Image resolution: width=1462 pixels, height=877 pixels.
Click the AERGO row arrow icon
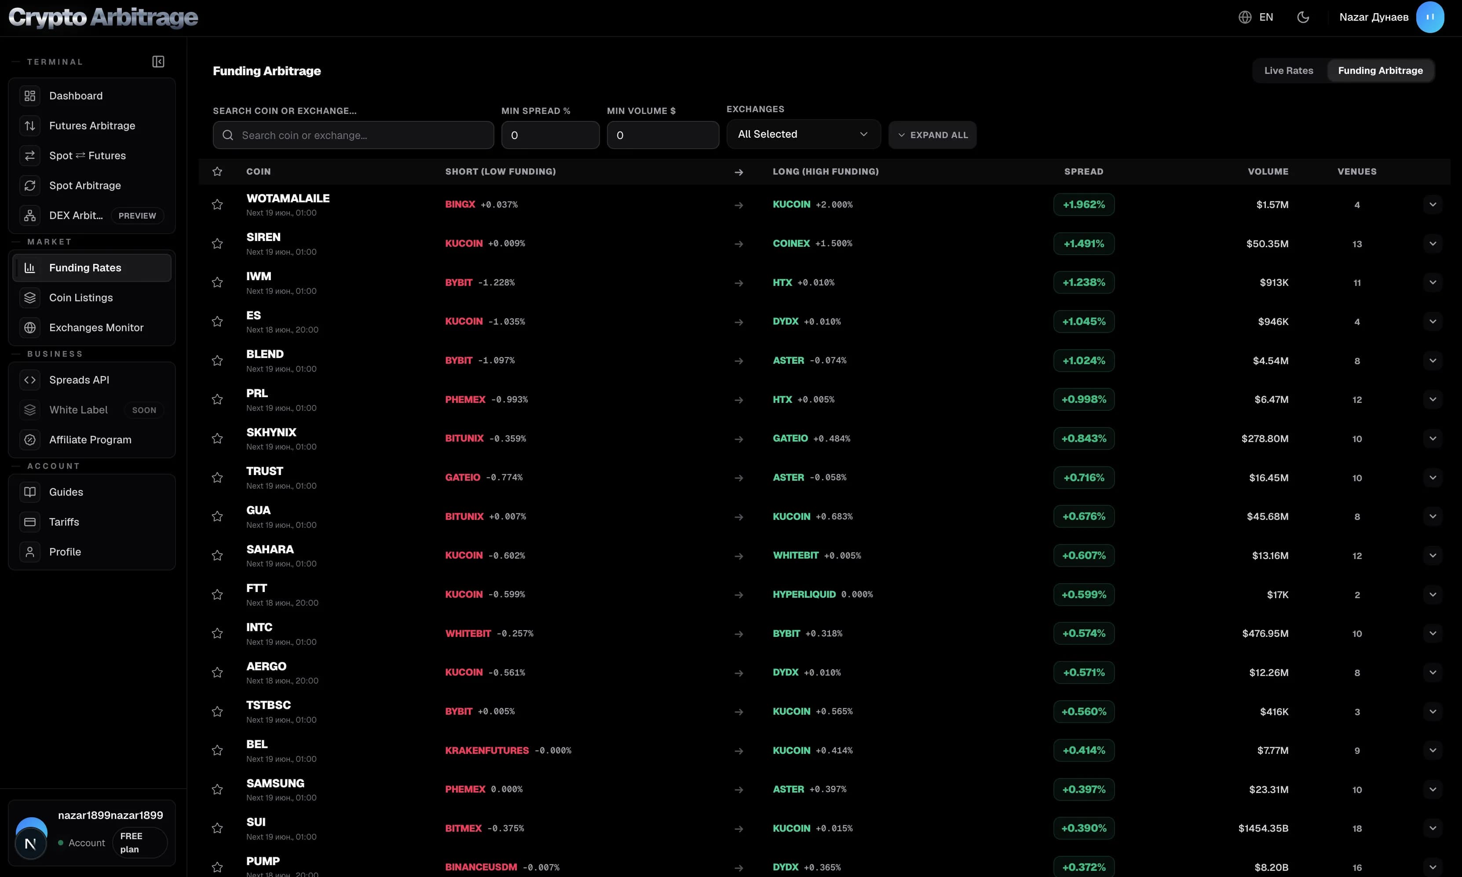point(738,672)
